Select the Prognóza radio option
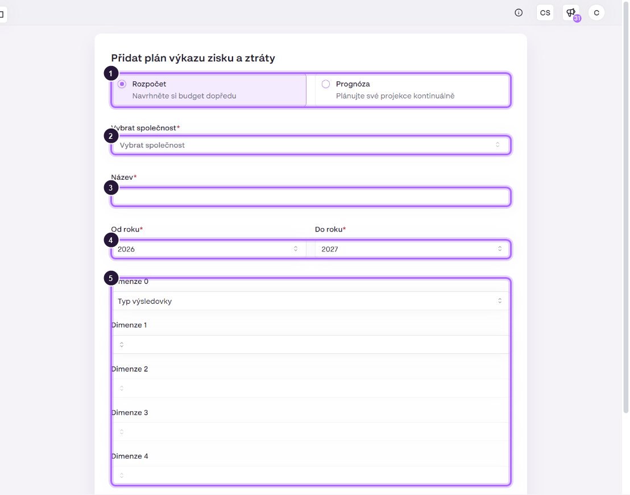This screenshot has height=495, width=630. click(x=326, y=84)
